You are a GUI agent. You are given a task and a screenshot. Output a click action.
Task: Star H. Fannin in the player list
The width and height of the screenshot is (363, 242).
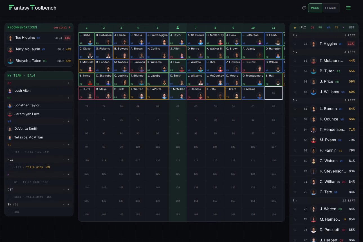point(295,150)
